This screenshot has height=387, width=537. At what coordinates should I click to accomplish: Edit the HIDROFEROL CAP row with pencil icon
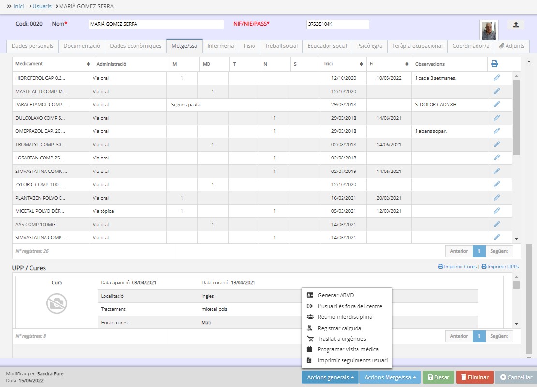[x=497, y=78]
